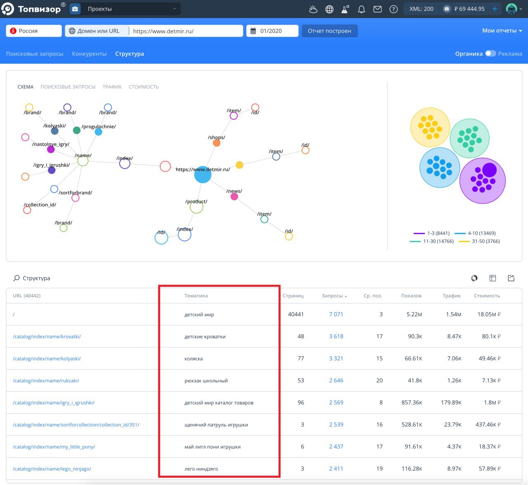The width and height of the screenshot is (528, 485).
Task: Sort by the Трафик column header
Action: (452, 296)
